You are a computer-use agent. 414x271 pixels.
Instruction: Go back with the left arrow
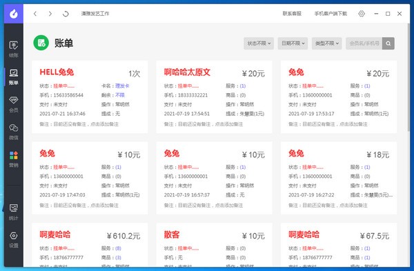pos(35,14)
